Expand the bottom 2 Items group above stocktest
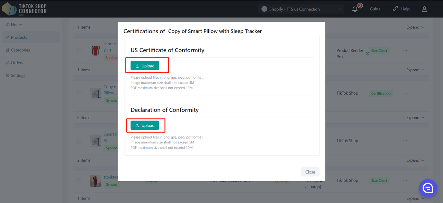The height and width of the screenshot is (203, 443). 415,160
